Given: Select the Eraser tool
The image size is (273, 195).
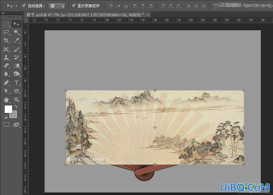Looking at the screenshot, I should [x=6, y=66].
